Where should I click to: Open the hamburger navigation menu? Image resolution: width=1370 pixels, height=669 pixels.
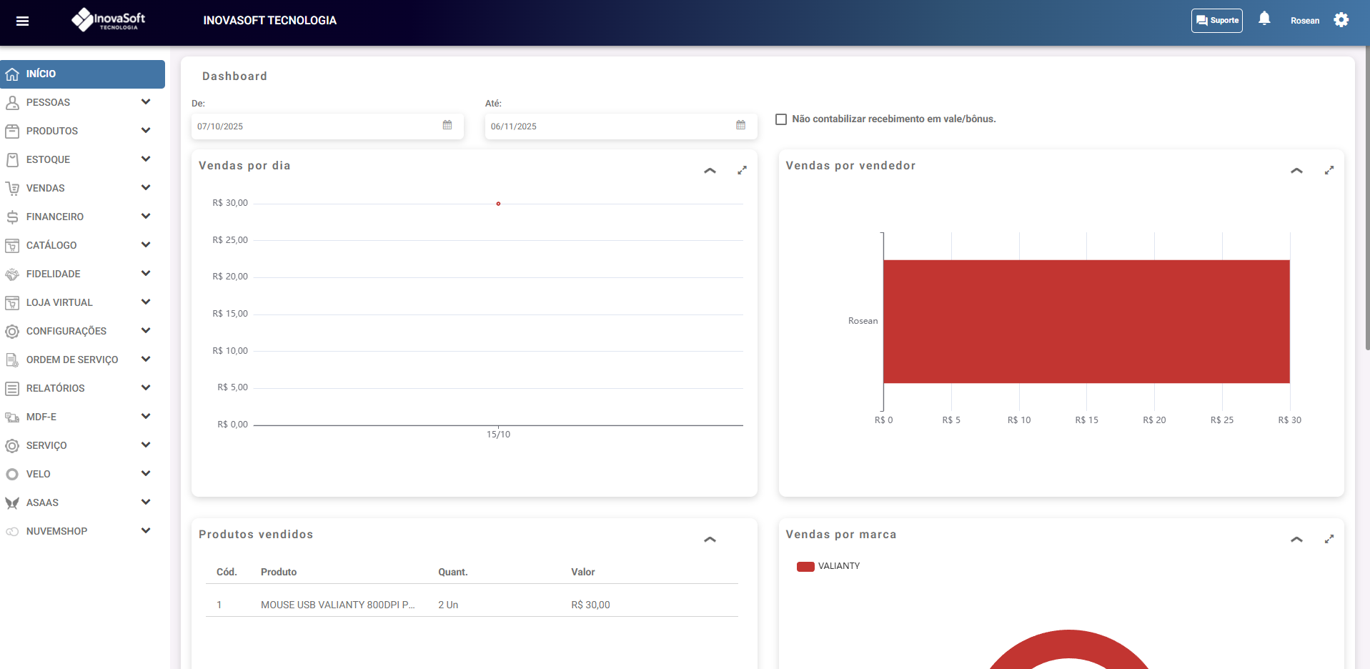(22, 21)
